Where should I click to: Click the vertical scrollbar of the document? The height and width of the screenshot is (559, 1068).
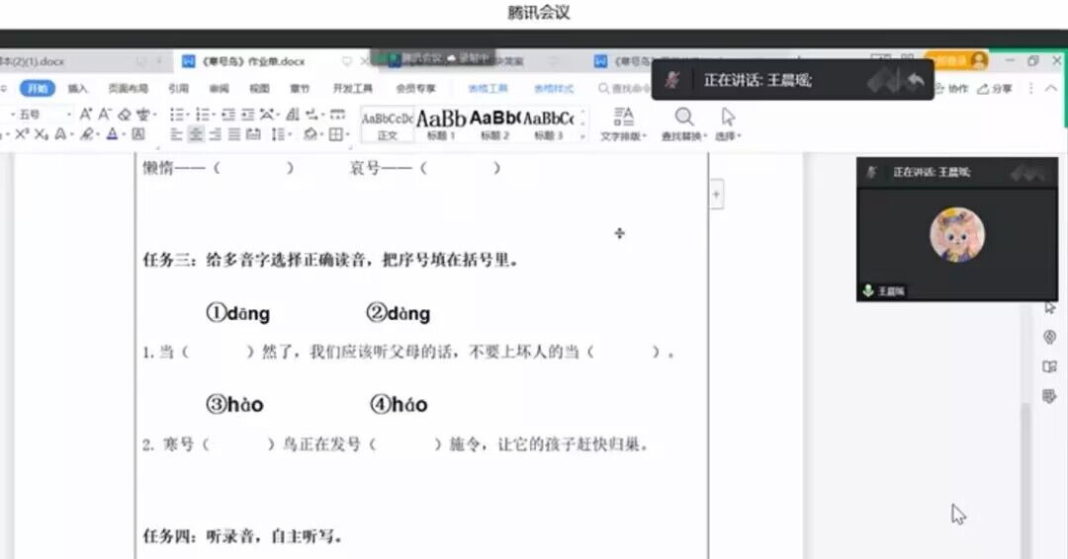pos(1025,480)
